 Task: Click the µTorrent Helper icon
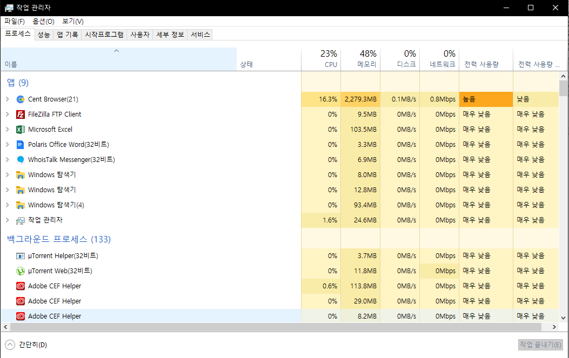pyautogui.click(x=21, y=256)
